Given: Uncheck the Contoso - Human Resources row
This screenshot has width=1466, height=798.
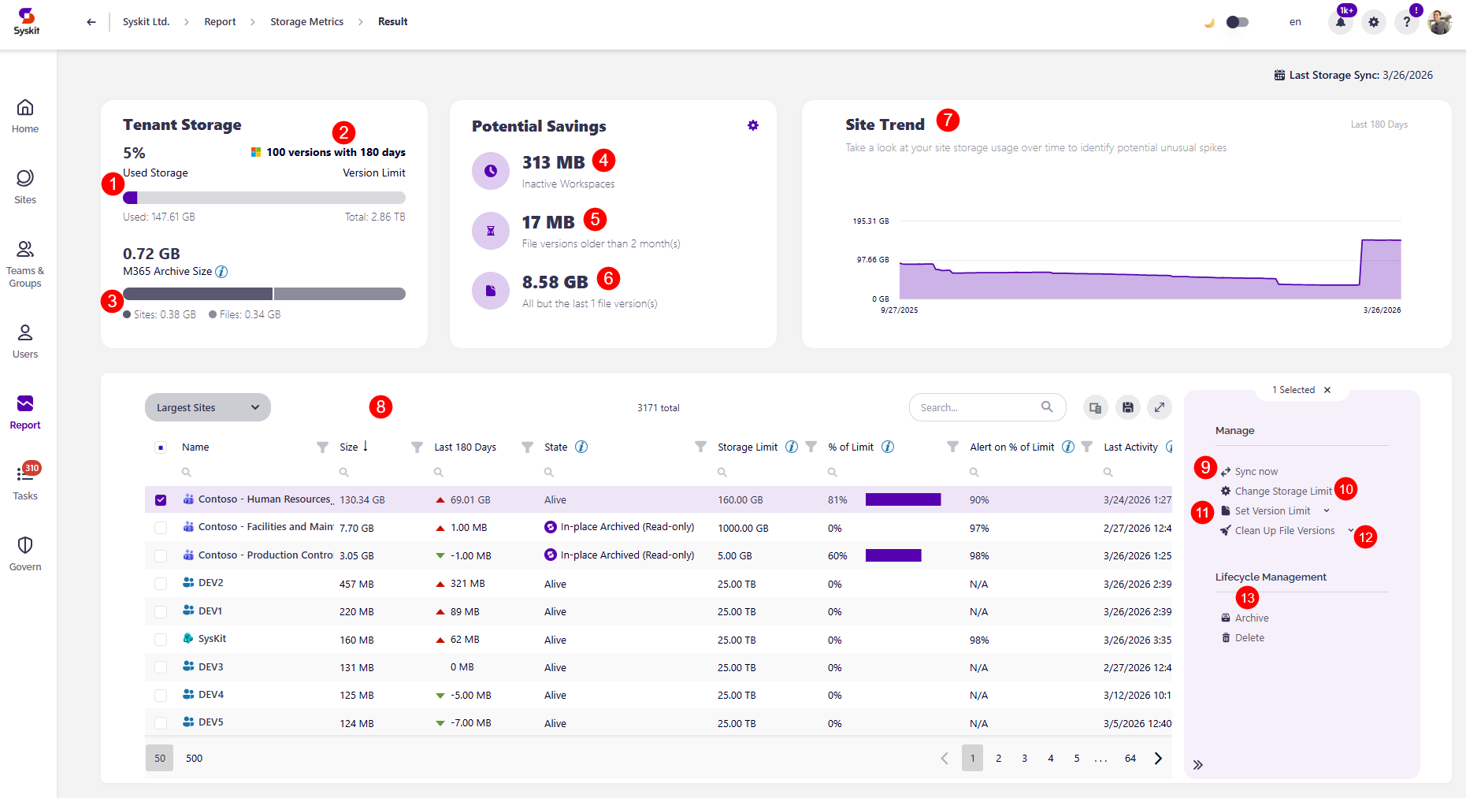Looking at the screenshot, I should (x=161, y=499).
